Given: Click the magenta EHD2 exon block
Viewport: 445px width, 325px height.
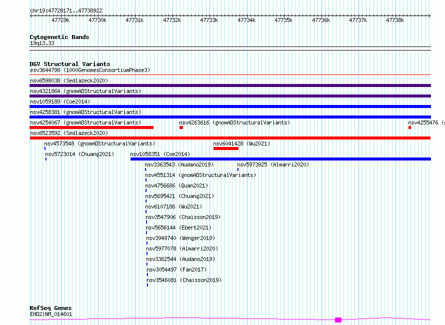Looking at the screenshot, I should [338, 320].
